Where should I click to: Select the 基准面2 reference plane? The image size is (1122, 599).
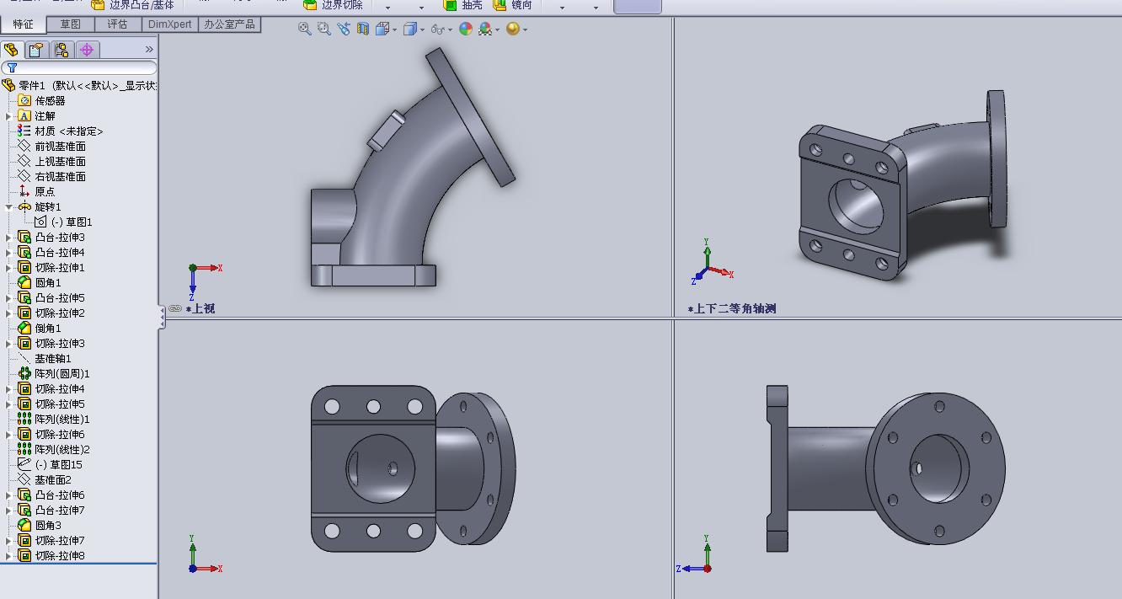[x=45, y=479]
